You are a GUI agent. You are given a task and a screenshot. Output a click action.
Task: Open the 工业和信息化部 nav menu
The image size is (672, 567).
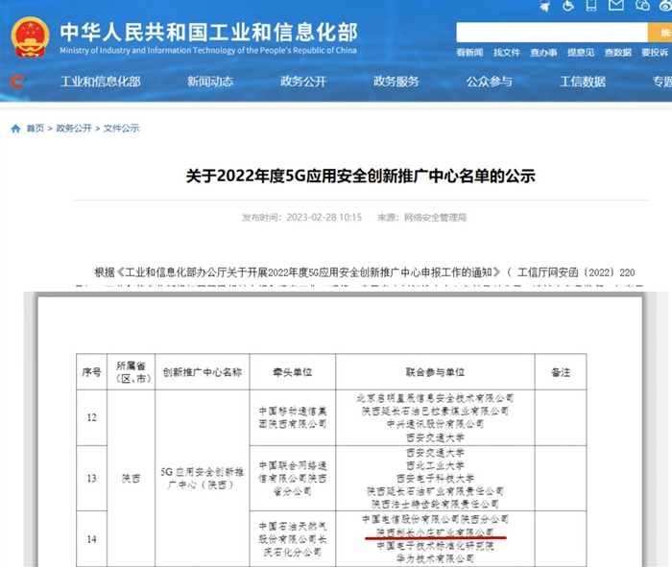(100, 82)
